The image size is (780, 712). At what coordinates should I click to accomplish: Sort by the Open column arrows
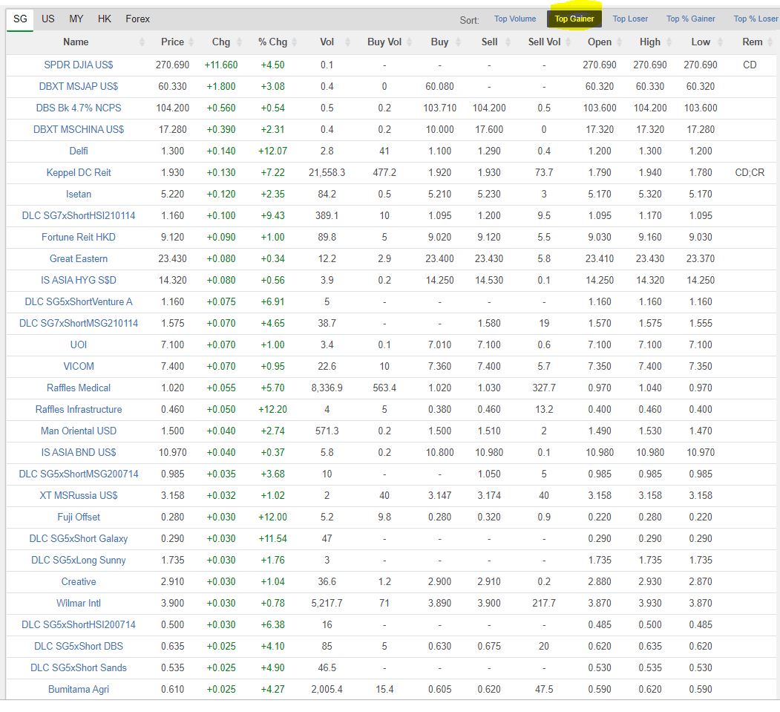coord(619,42)
